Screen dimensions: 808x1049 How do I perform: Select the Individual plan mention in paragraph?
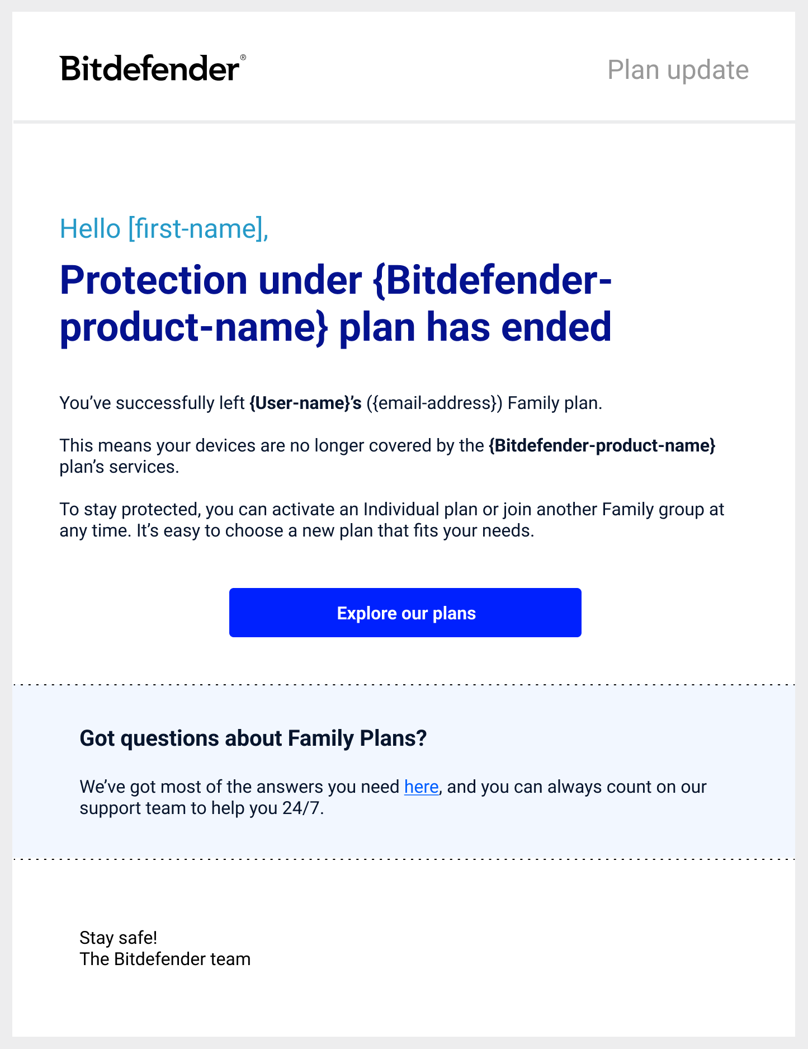click(420, 510)
